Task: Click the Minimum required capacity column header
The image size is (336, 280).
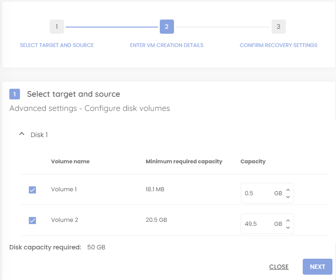Action: pyautogui.click(x=184, y=162)
